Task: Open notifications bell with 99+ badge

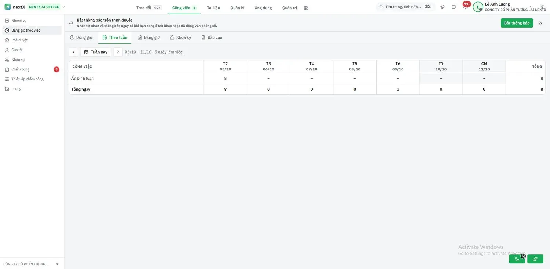Action: click(x=465, y=7)
